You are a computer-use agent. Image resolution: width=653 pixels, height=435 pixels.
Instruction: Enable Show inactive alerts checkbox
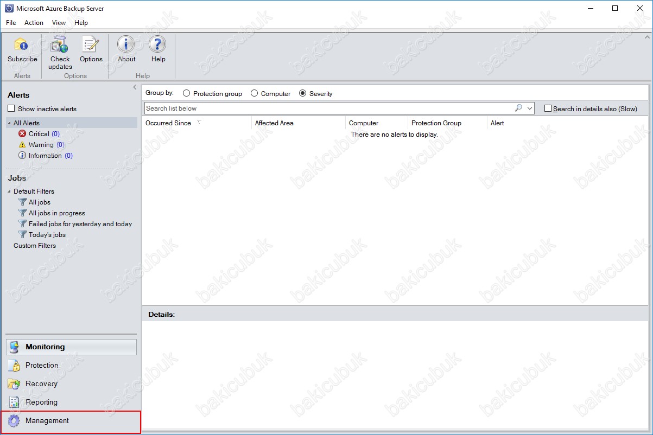[x=11, y=109]
